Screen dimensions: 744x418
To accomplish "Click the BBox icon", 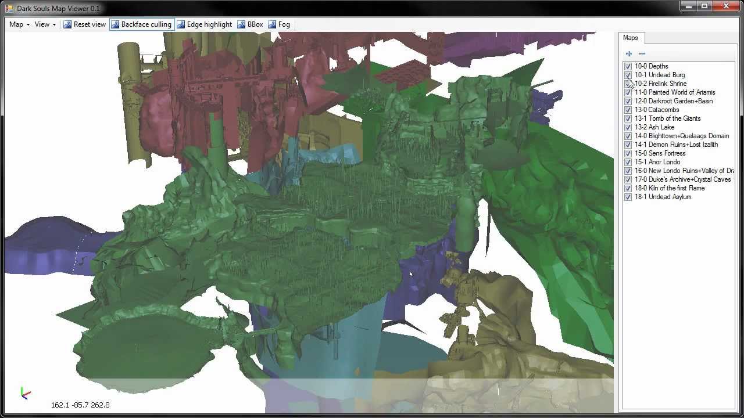I will 241,24.
